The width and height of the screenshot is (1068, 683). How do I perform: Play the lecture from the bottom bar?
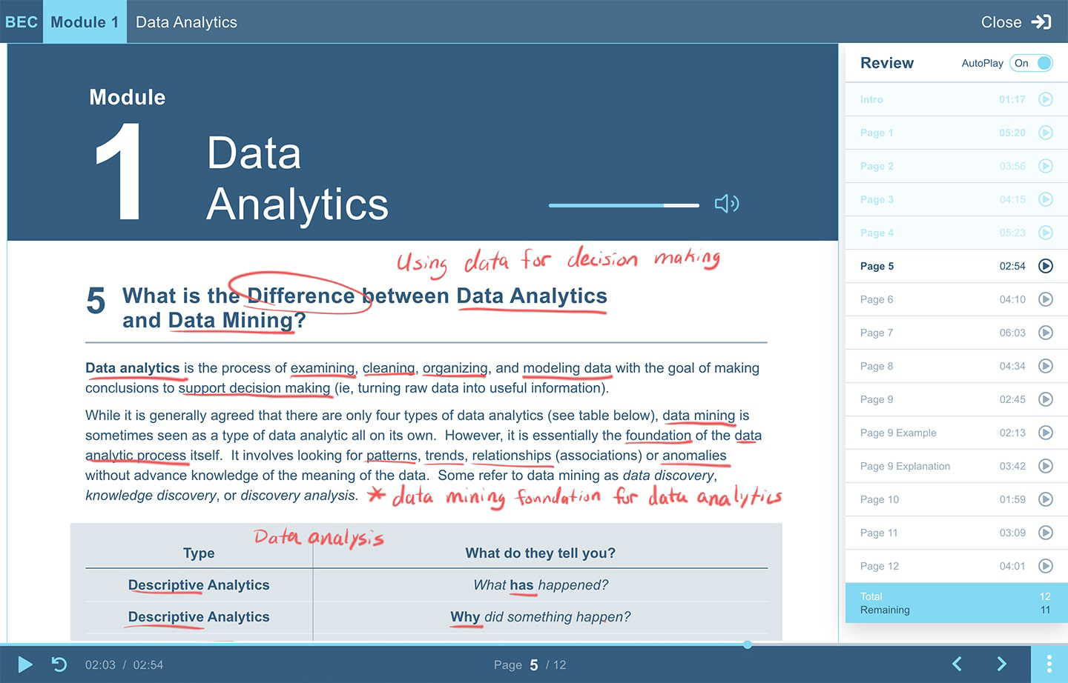coord(24,664)
